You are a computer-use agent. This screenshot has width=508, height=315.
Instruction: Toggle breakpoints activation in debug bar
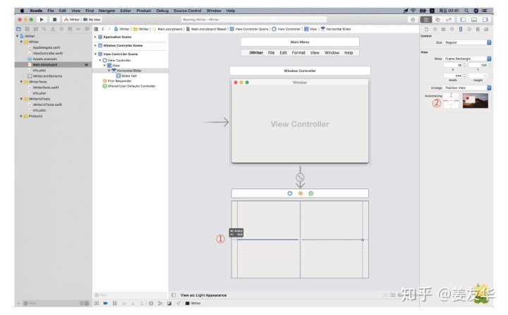point(105,303)
